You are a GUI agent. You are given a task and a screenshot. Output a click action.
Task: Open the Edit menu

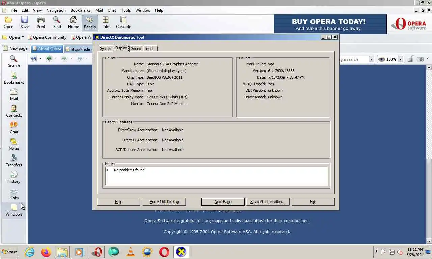(25, 10)
